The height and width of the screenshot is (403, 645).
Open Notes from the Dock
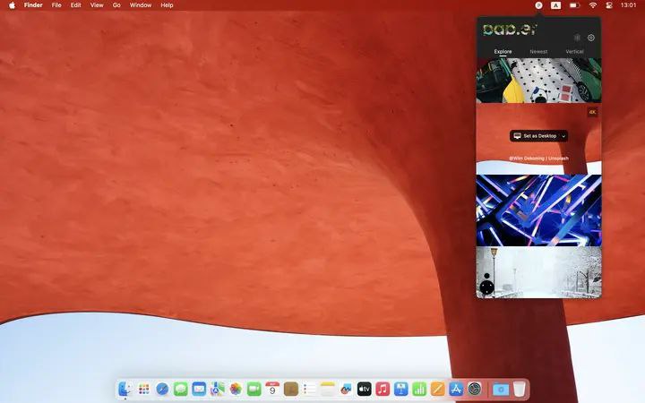(x=328, y=389)
